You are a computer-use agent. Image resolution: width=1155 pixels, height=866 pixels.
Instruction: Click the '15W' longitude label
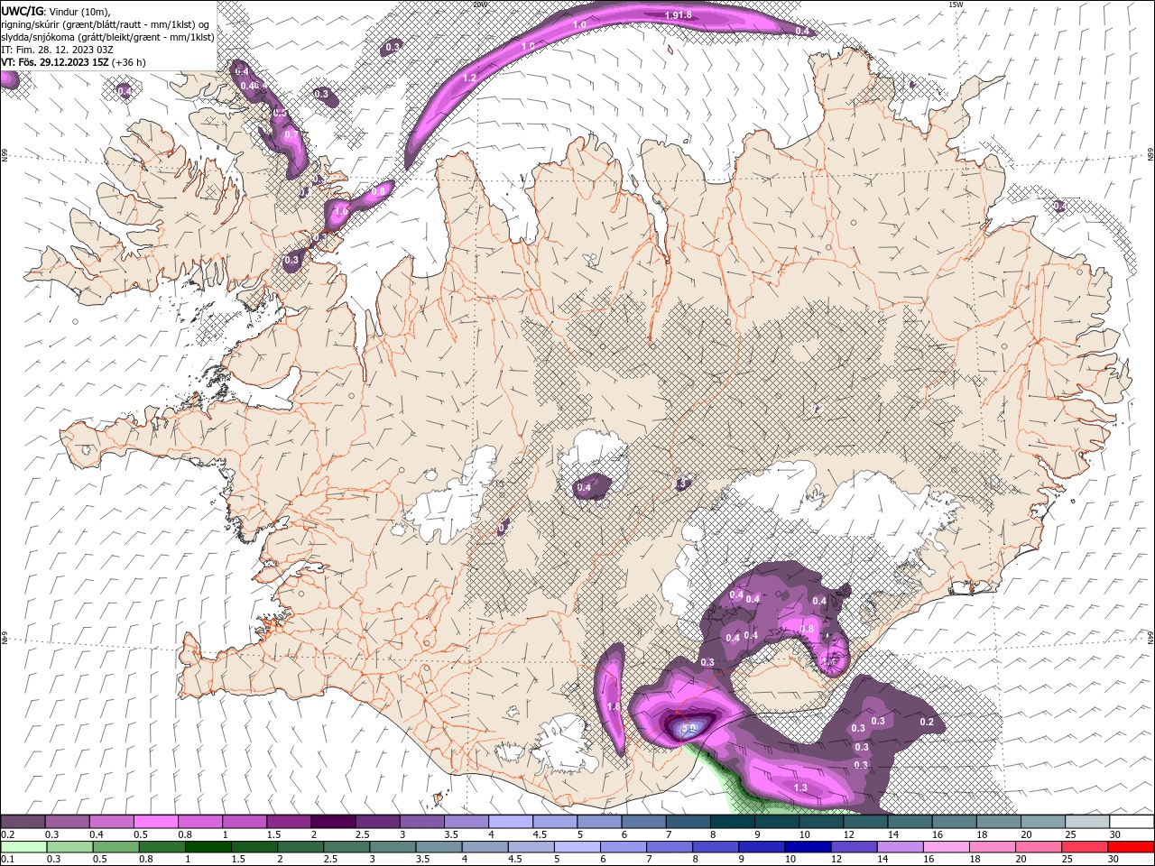pyautogui.click(x=956, y=5)
